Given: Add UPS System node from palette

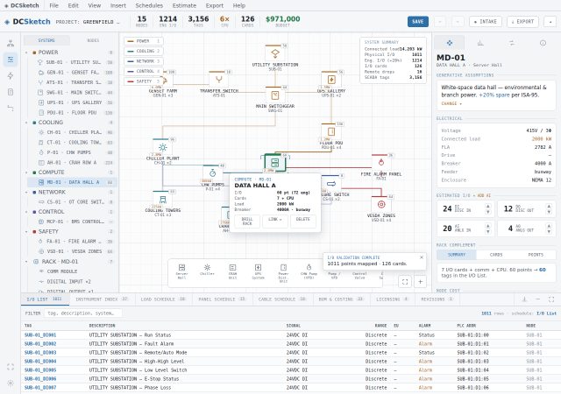Looking at the screenshot, I should [x=258, y=272].
